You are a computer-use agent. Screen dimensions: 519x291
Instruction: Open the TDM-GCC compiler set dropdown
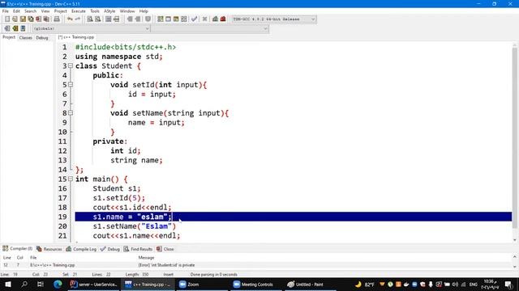pos(274,19)
